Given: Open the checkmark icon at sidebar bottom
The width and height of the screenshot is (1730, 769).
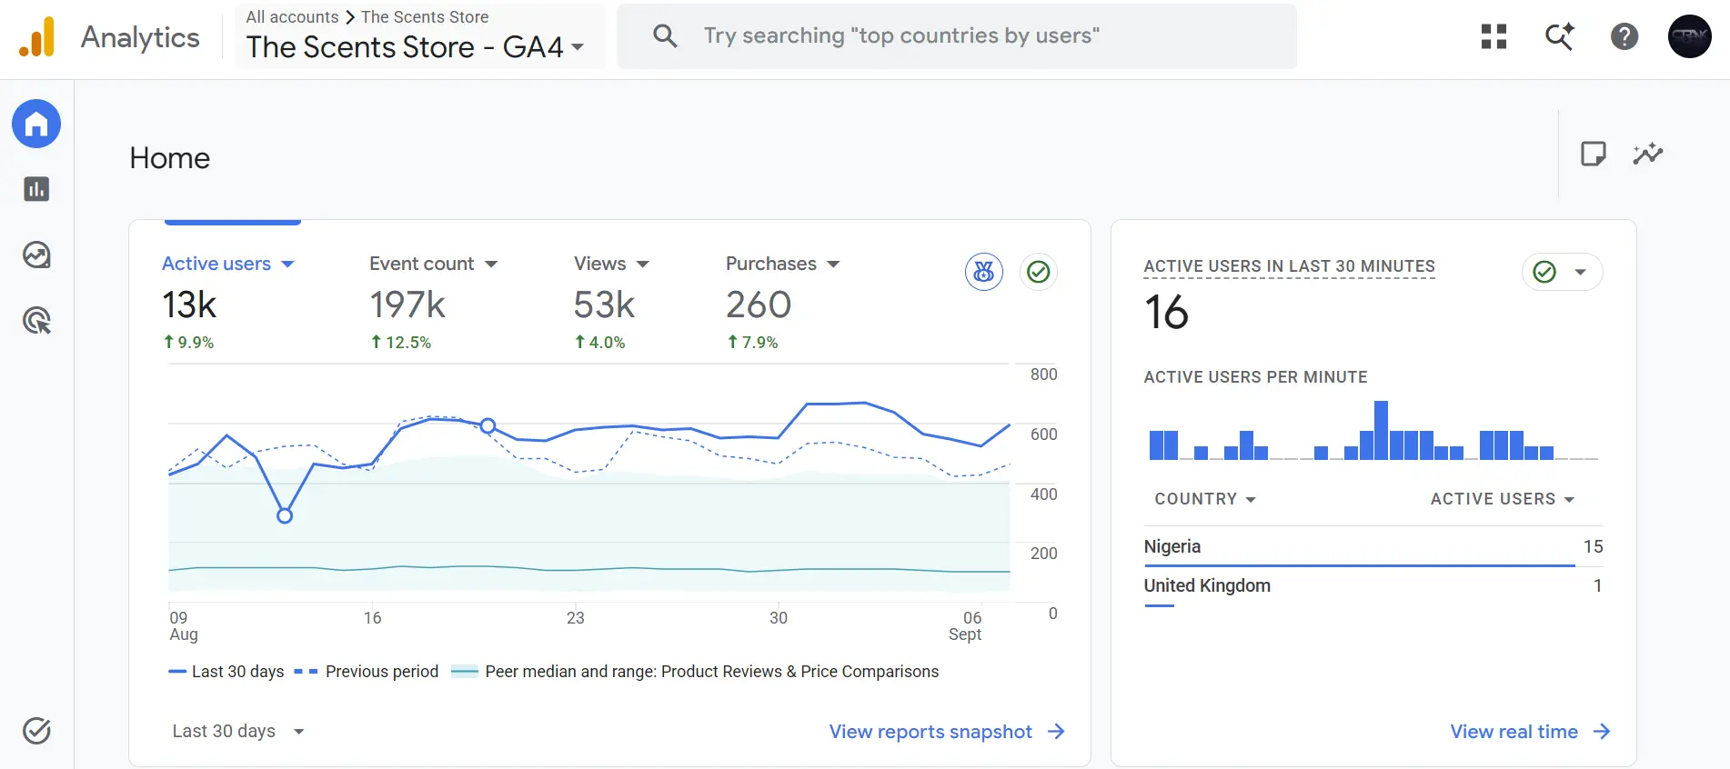Looking at the screenshot, I should 36,731.
